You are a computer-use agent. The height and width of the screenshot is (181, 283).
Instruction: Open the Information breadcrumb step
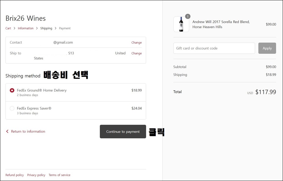pyautogui.click(x=26, y=28)
